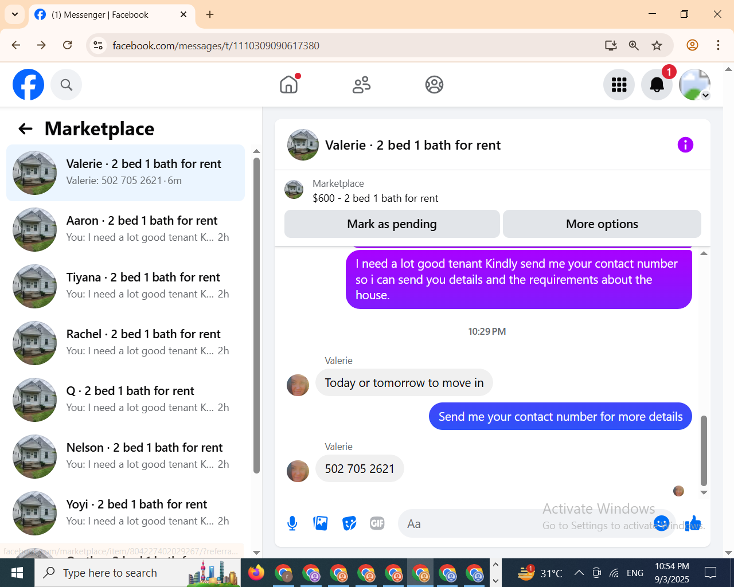This screenshot has height=587, width=734.
Task: Click 'Send me your contact number' message
Action: pos(560,417)
